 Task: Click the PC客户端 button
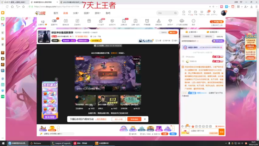click(217, 22)
